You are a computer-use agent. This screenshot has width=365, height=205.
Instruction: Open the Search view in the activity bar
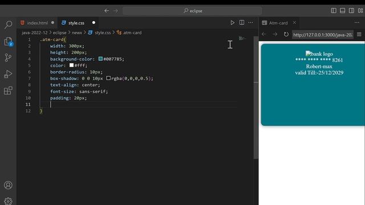(x=8, y=24)
